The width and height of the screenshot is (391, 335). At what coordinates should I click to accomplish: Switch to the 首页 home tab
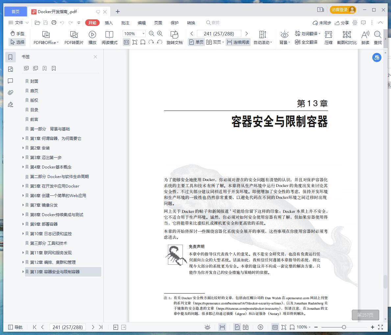15,11
